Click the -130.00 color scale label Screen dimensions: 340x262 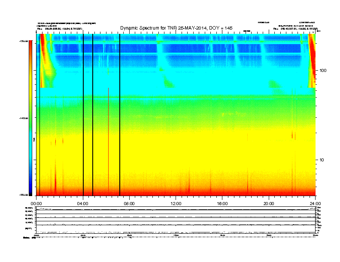coord(24,41)
